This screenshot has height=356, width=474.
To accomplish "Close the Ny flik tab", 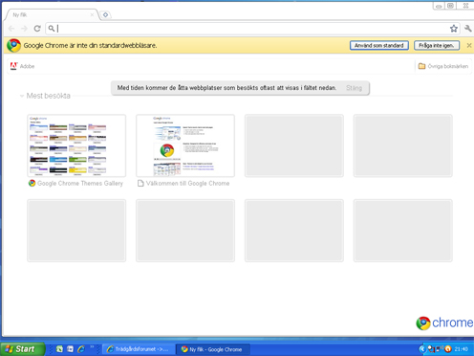I will (x=92, y=14).
